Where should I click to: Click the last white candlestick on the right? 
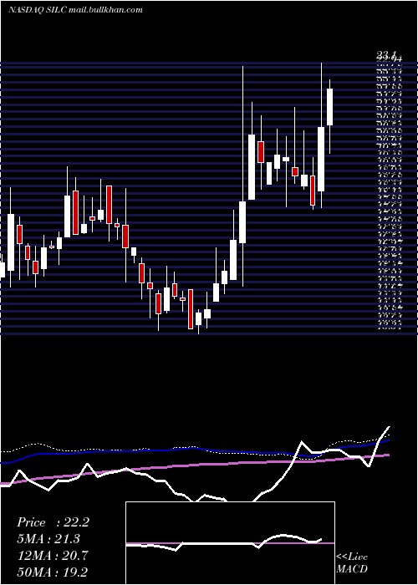(x=329, y=107)
